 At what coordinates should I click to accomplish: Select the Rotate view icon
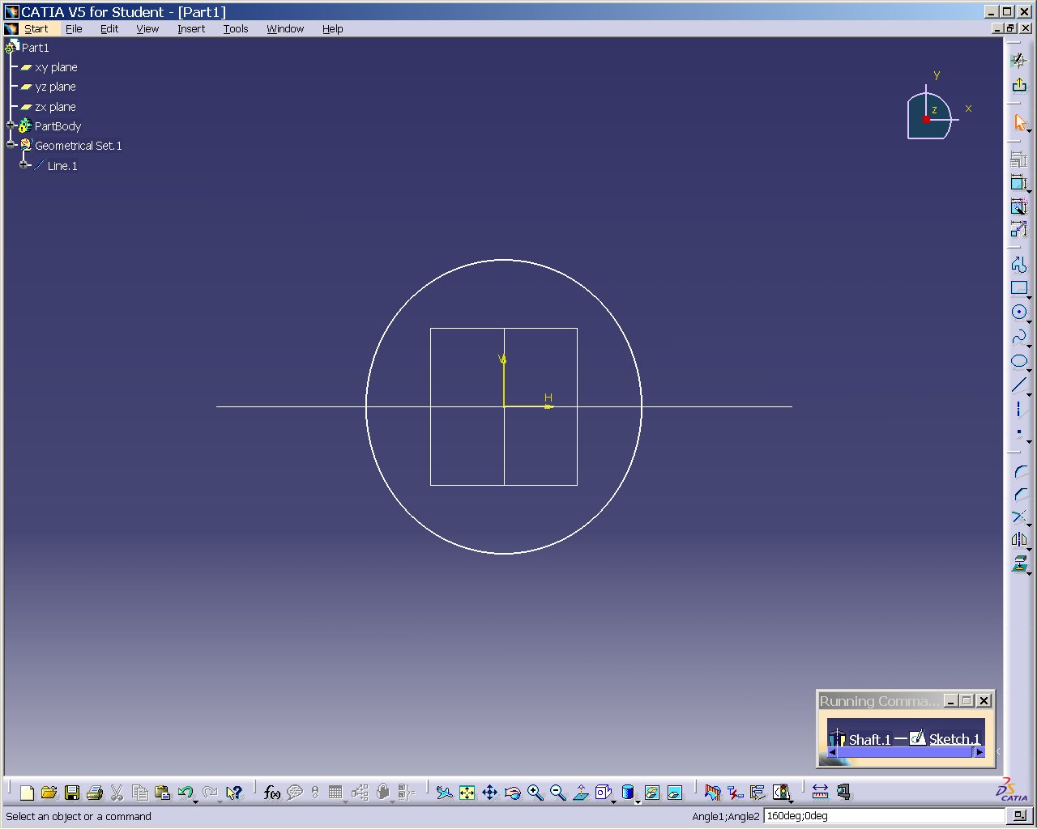[x=513, y=793]
